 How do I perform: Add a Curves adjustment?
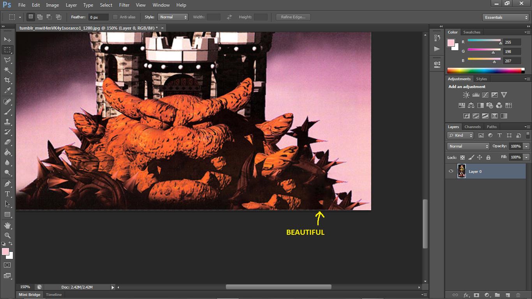[485, 95]
